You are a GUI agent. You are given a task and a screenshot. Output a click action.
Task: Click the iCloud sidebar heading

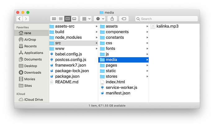pos(21,94)
